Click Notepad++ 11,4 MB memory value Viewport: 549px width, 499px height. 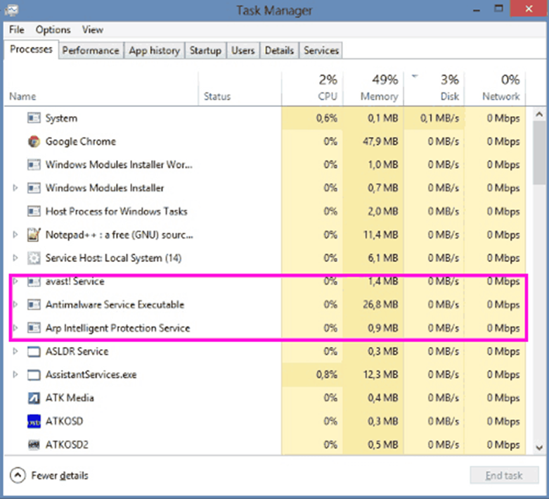[x=380, y=234]
